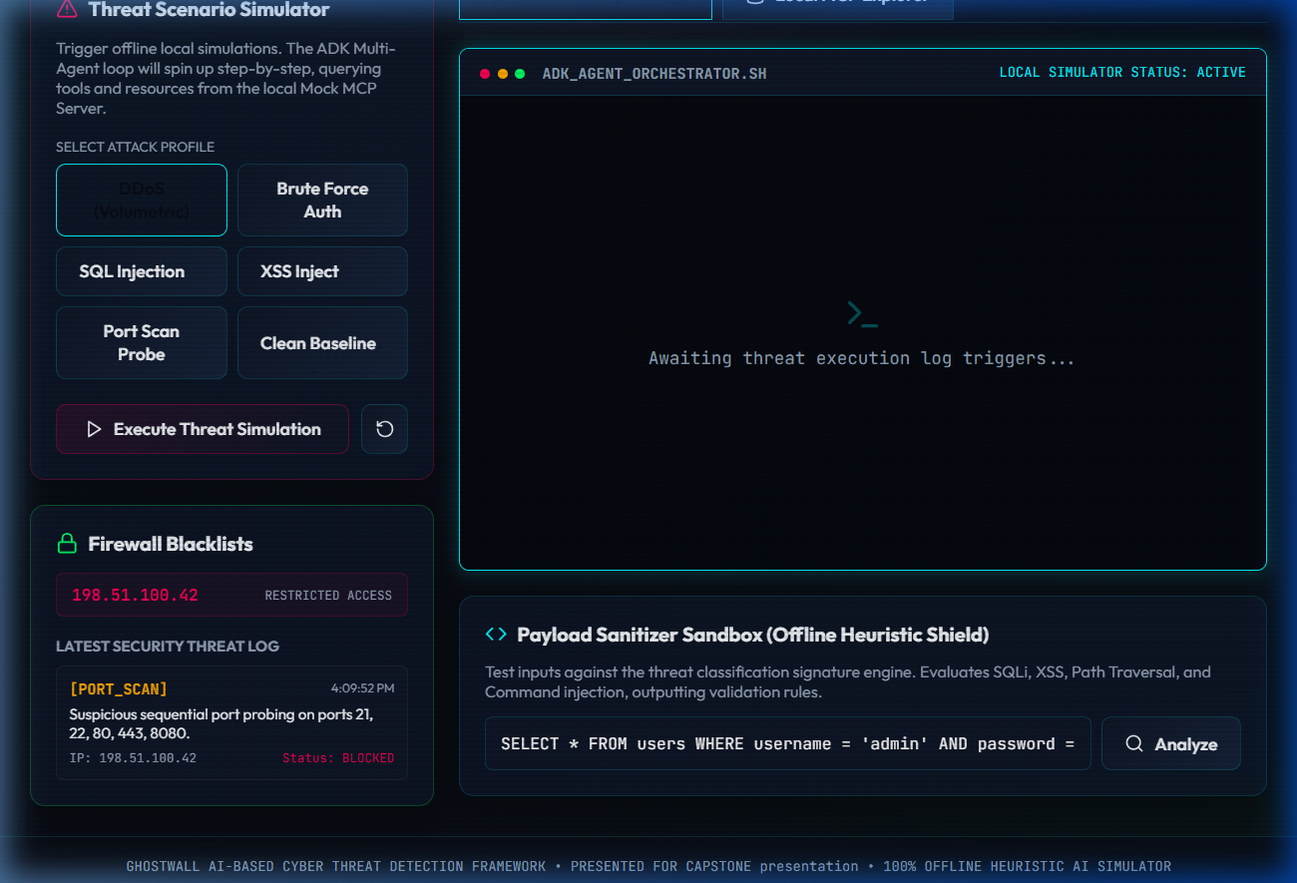Click the RESTRICTED ACCESS label

tap(328, 596)
